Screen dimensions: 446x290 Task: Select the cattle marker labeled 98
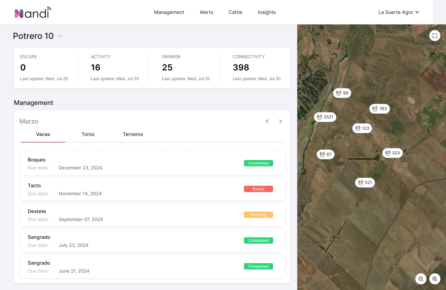pyautogui.click(x=342, y=93)
